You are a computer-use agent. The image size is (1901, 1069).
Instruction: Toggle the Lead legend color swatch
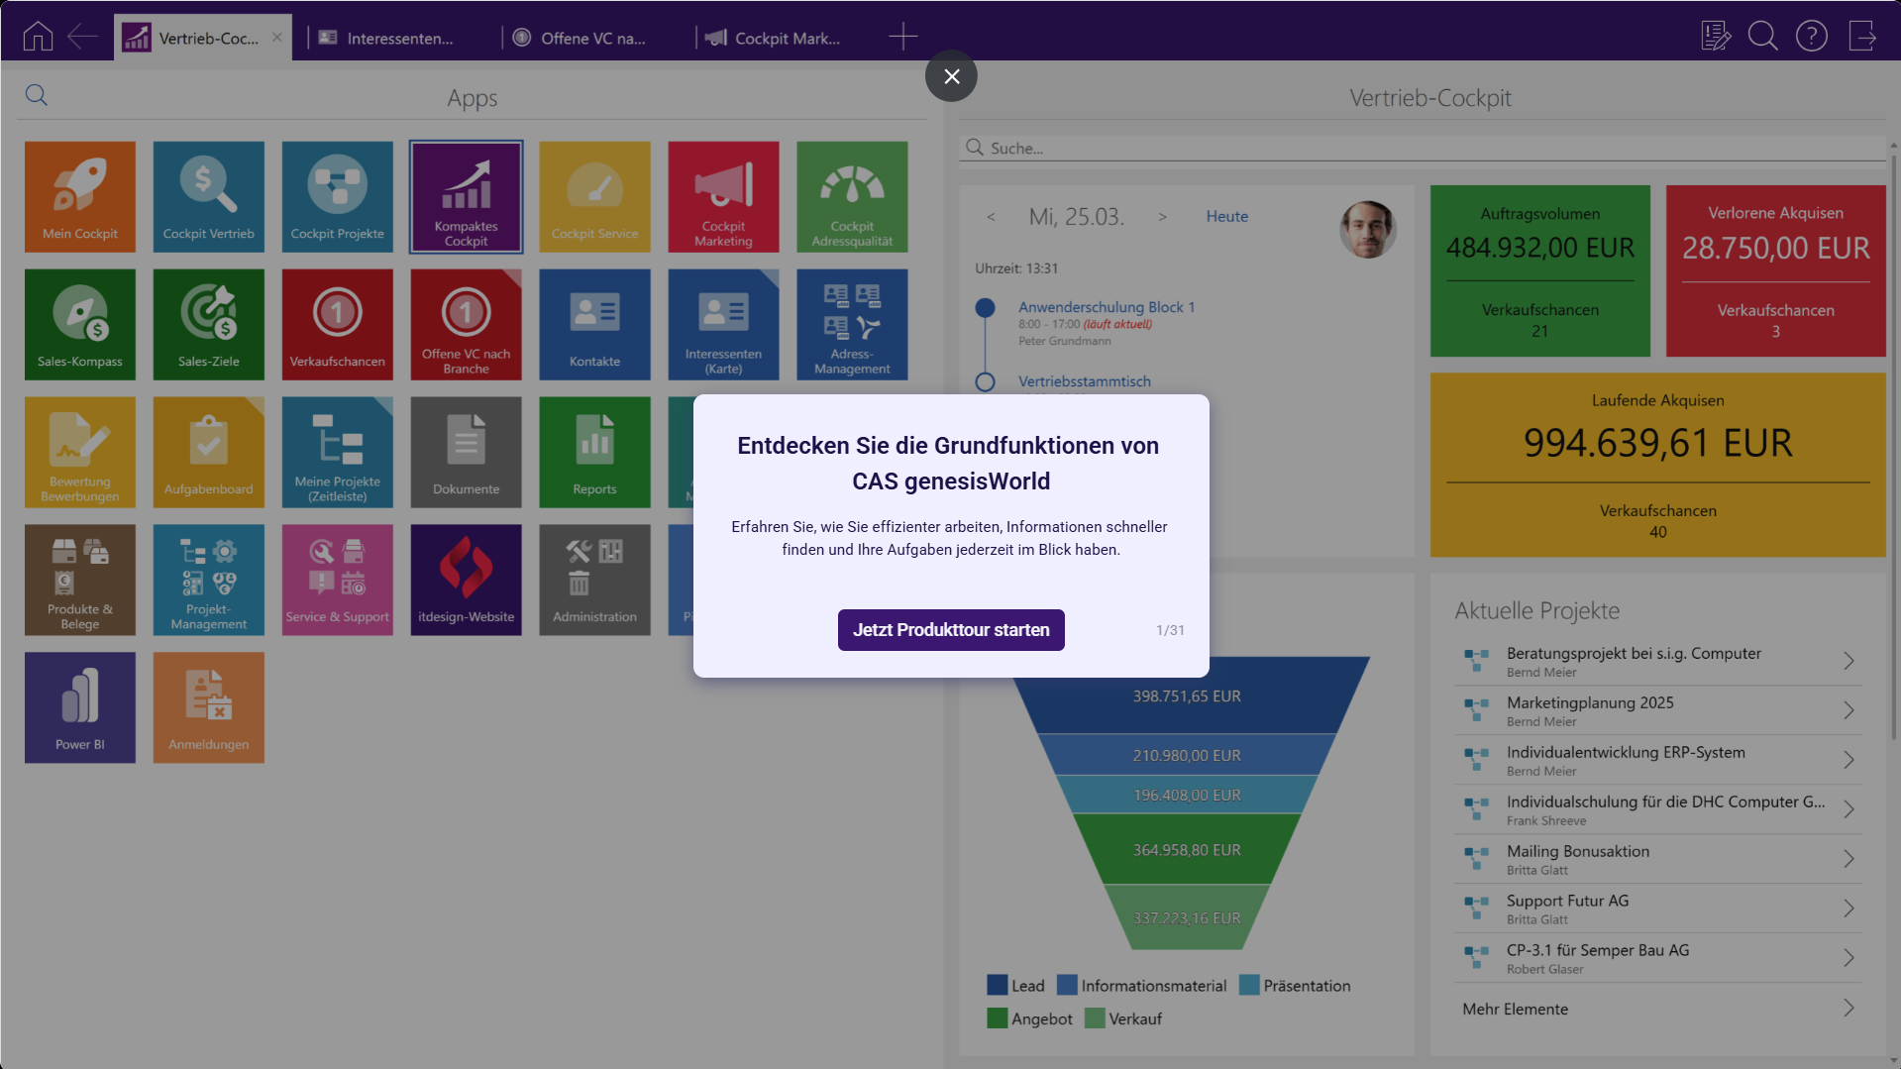(998, 986)
